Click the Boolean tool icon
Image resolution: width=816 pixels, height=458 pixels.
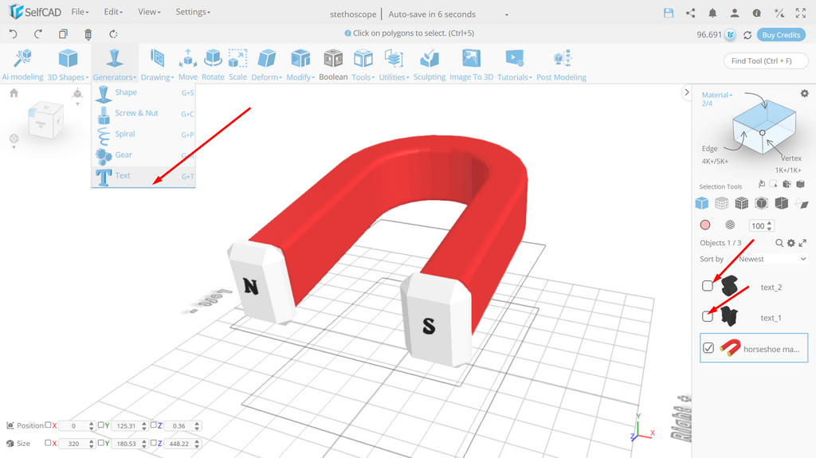click(x=333, y=59)
